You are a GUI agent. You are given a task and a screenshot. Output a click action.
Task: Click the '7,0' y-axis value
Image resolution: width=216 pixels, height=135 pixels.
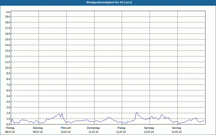click(x=8, y=85)
